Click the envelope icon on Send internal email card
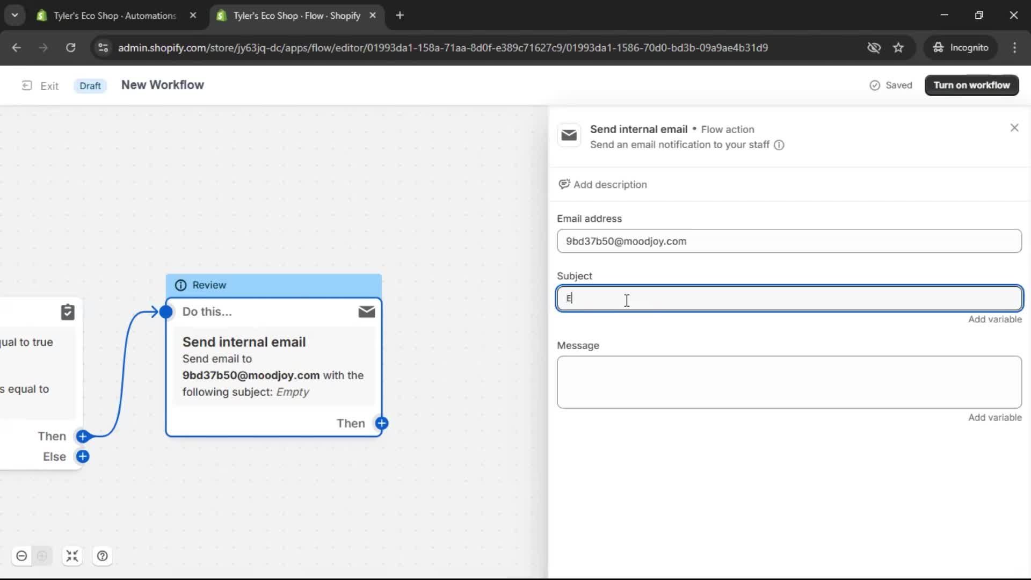 point(366,311)
